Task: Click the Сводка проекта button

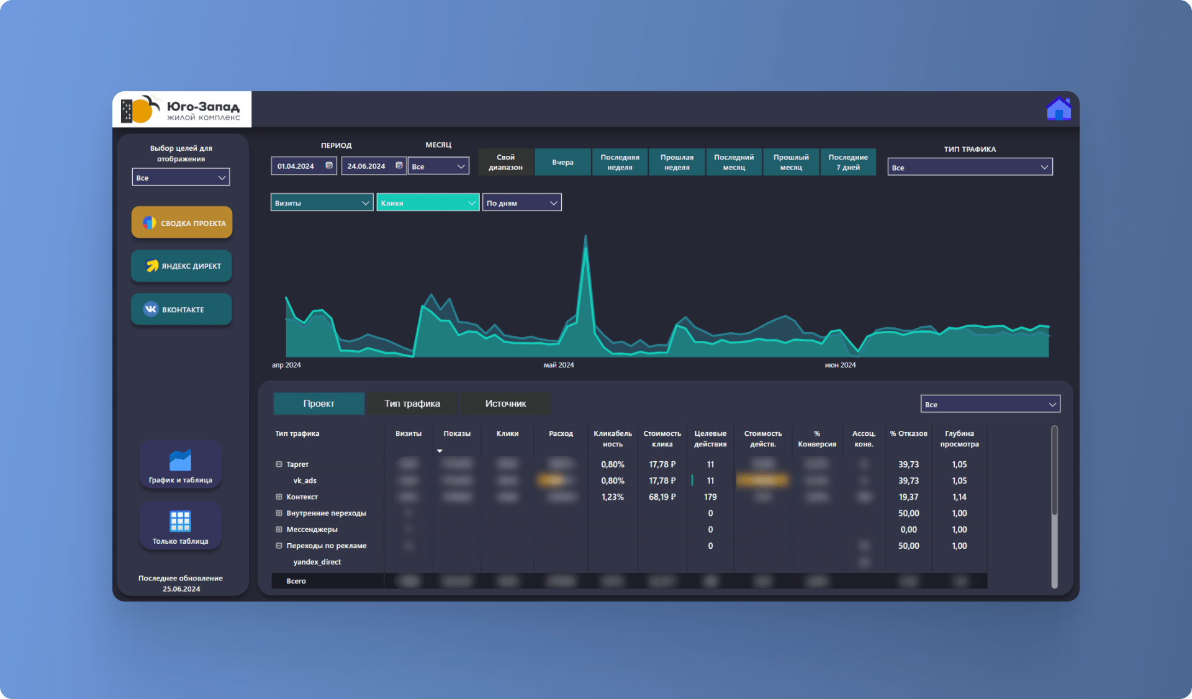Action: pyautogui.click(x=181, y=223)
